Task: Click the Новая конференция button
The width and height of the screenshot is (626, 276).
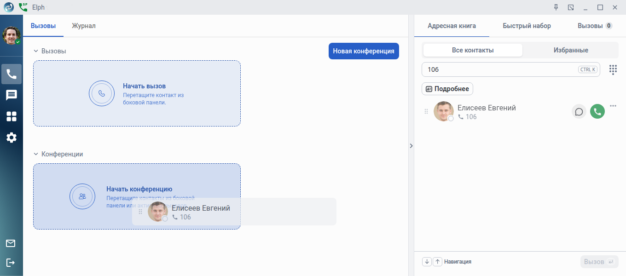Action: tap(364, 51)
